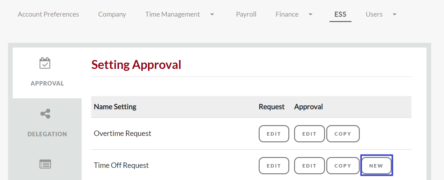Image resolution: width=444 pixels, height=180 pixels.
Task: Open the Approval calendar-check sidebar icon
Action: (45, 63)
